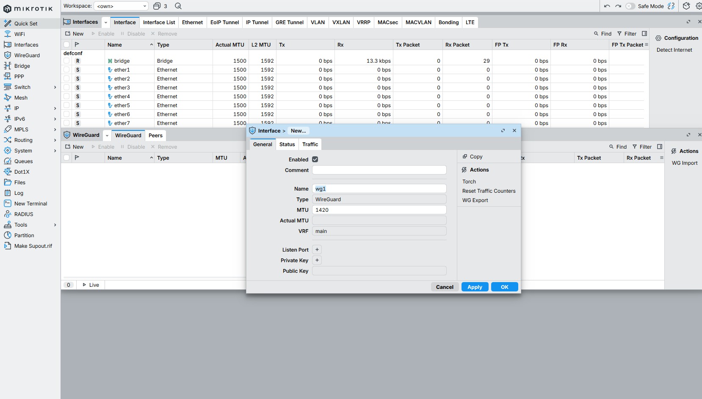
Task: Open New Terminal from the sidebar
Action: [x=30, y=204]
